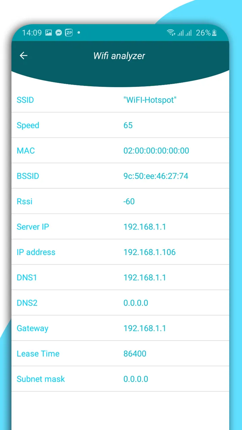
Task: Select the Server IP label
Action: (x=33, y=227)
